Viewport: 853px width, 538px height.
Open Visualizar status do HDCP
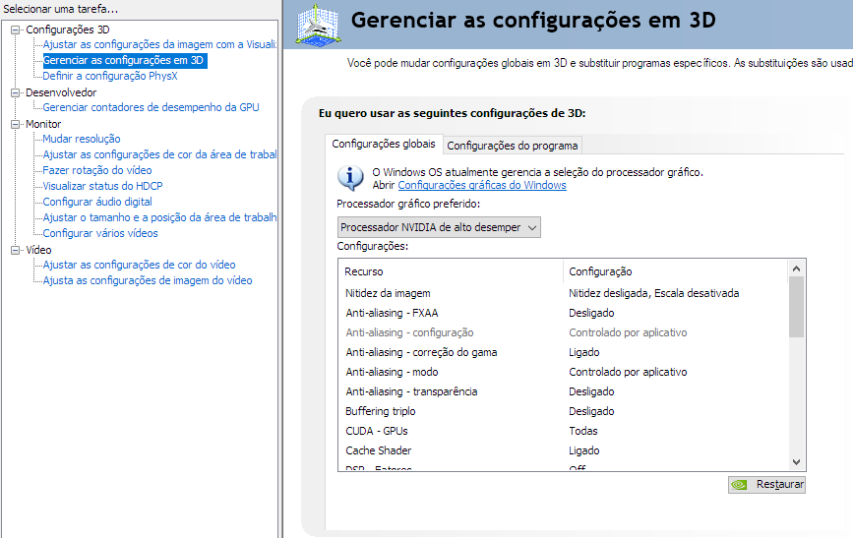(102, 187)
